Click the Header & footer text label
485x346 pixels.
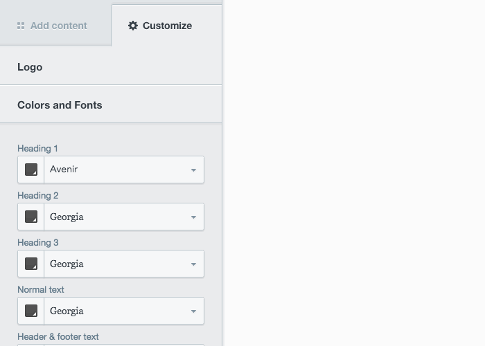pos(58,336)
